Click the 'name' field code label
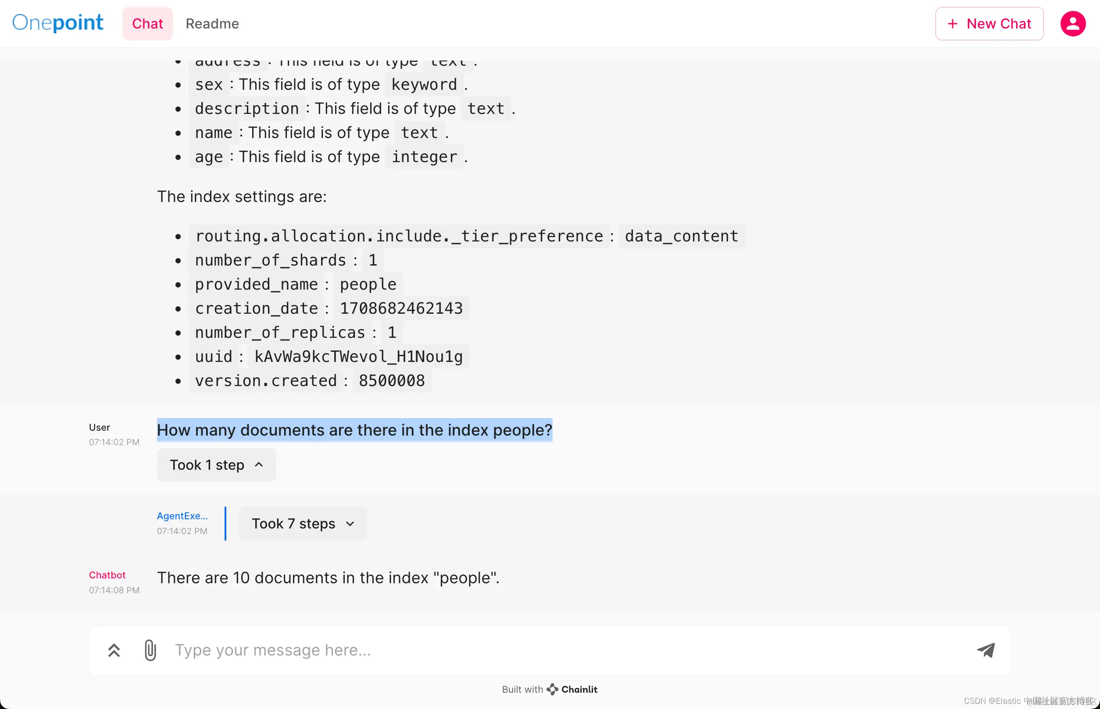The width and height of the screenshot is (1100, 709). point(213,132)
